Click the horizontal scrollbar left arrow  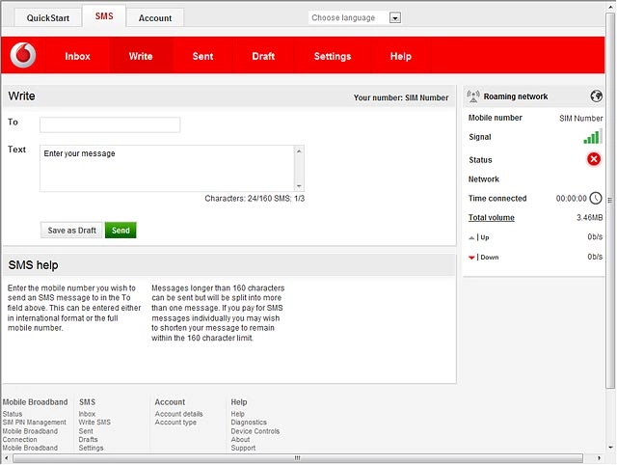click(6, 458)
